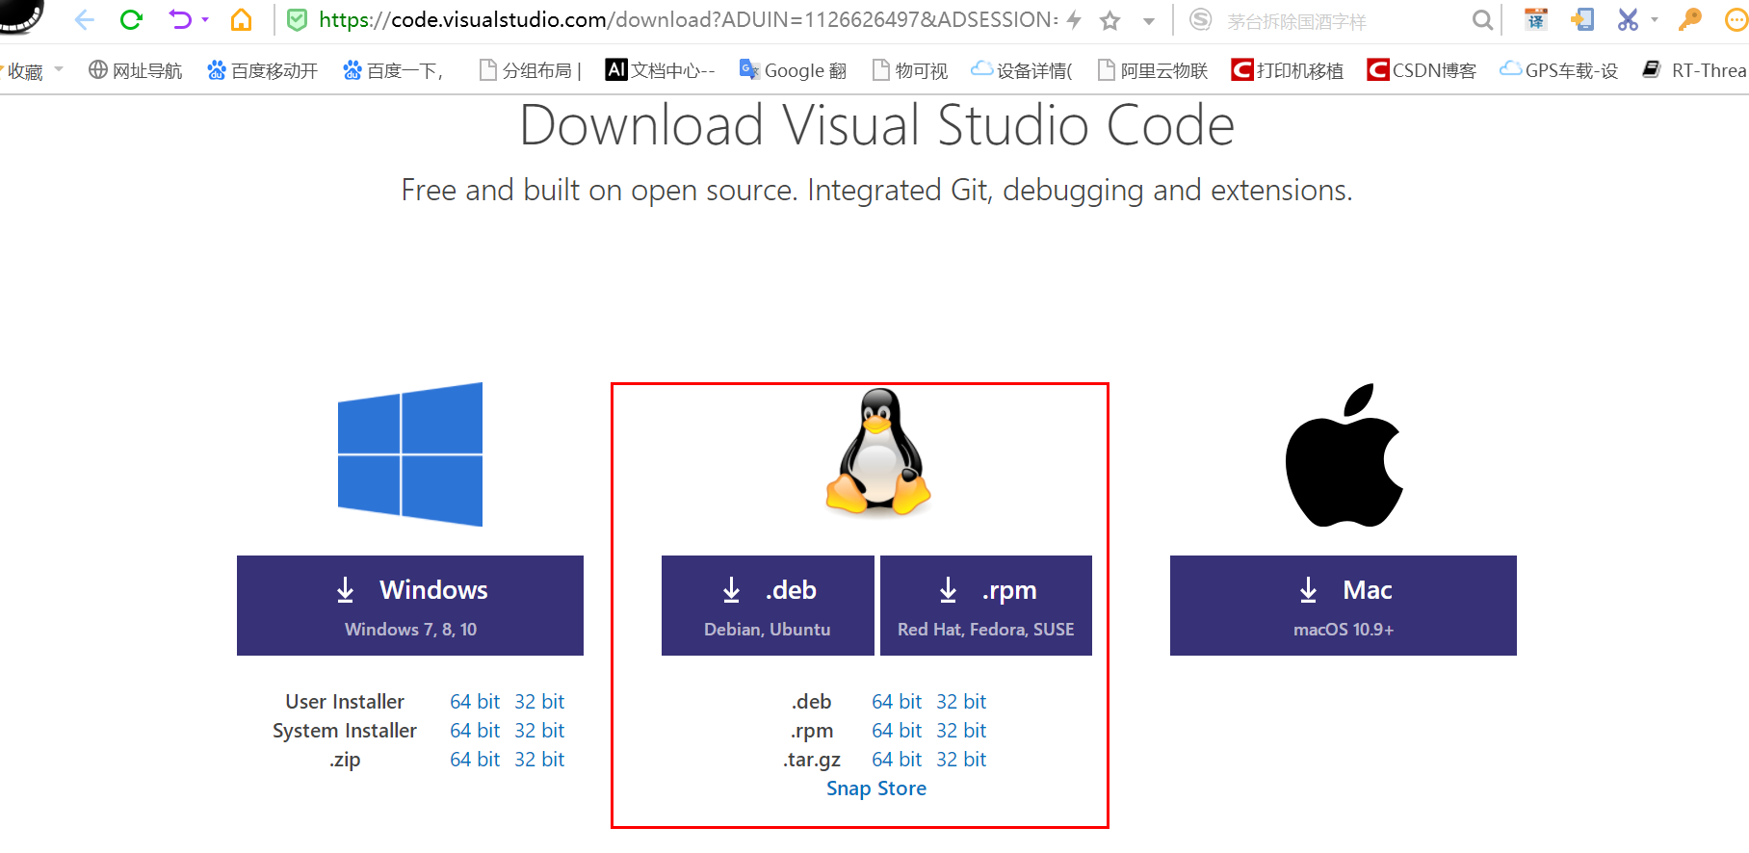Download the .rpm package for Red Hat
This screenshot has width=1749, height=853.
[986, 606]
